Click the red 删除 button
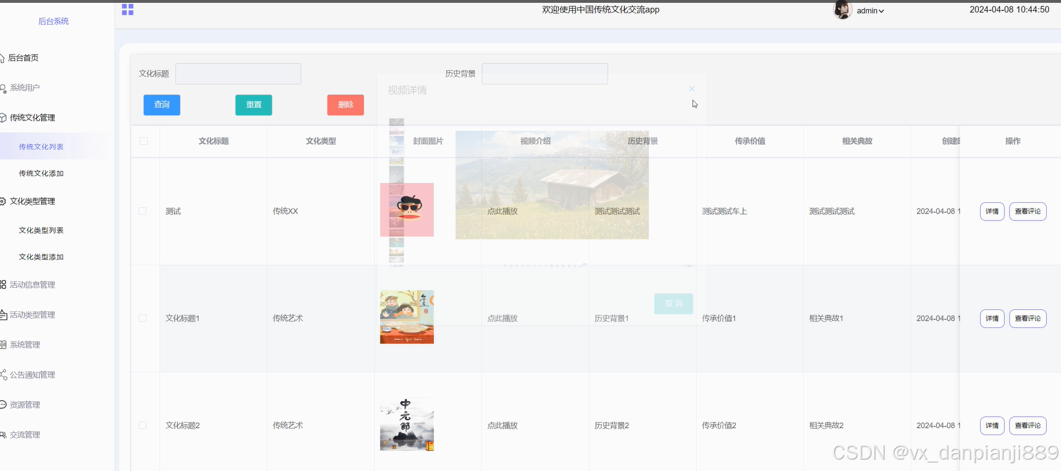The width and height of the screenshot is (1061, 471). (346, 105)
